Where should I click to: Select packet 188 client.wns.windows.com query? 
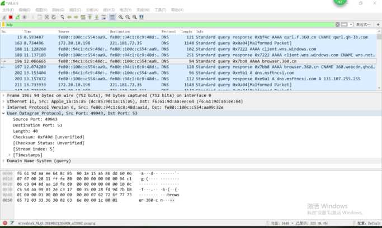[188, 49]
